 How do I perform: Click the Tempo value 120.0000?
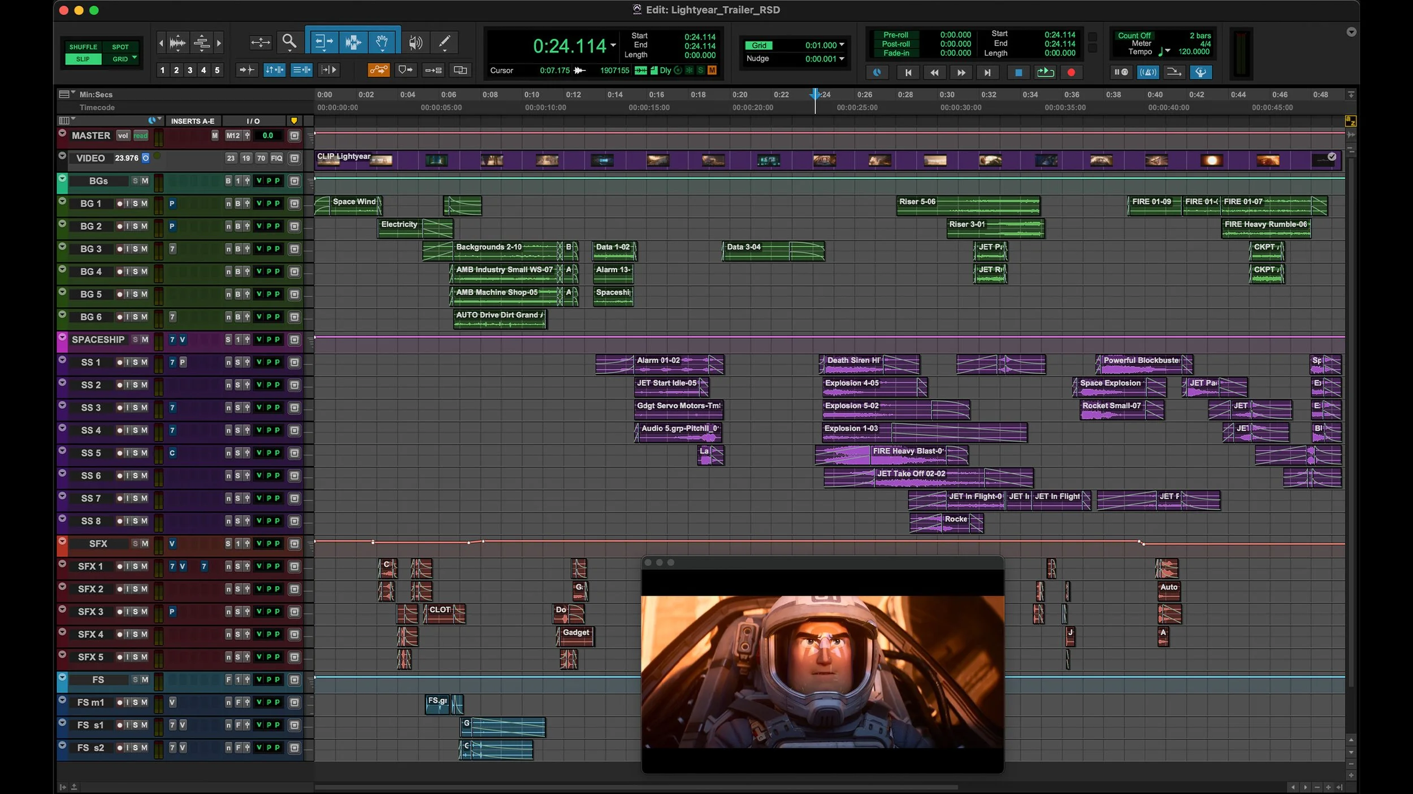(1194, 51)
